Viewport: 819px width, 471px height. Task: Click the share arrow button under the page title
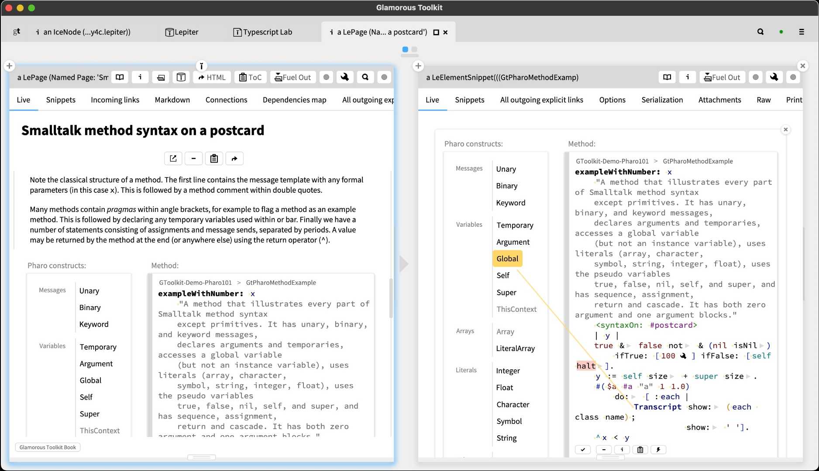coord(234,158)
